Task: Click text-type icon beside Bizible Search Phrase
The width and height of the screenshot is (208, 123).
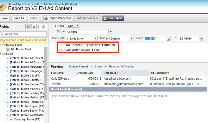Action: [7, 111]
